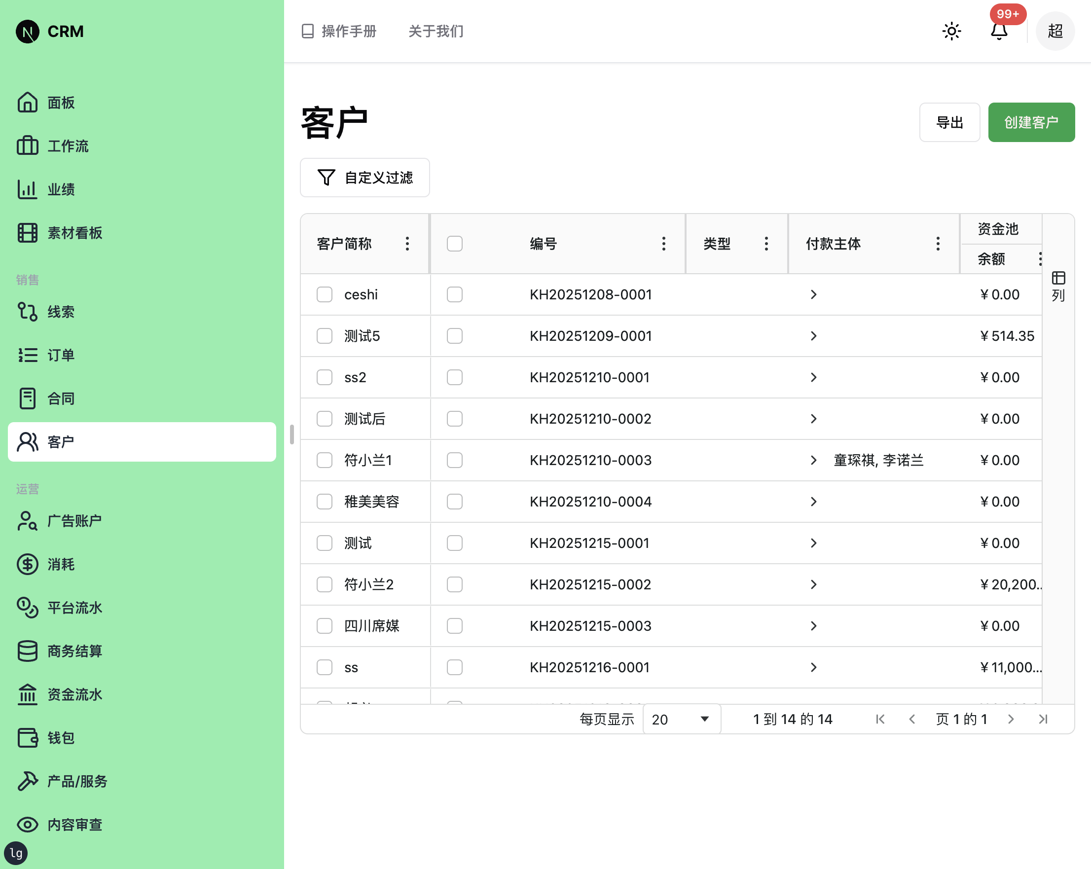Open the 线索 (Leads) section
The width and height of the screenshot is (1091, 869).
pos(59,312)
